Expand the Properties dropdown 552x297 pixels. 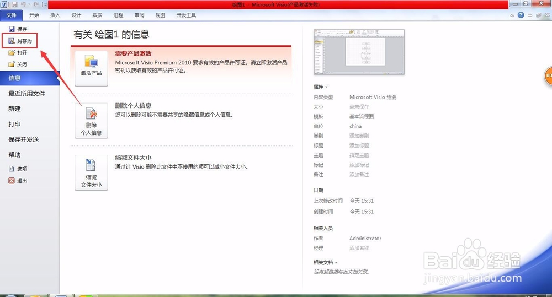[x=320, y=87]
